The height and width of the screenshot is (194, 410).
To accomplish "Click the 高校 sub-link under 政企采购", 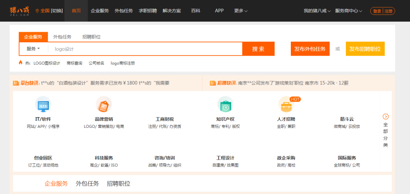I will 291,165.
